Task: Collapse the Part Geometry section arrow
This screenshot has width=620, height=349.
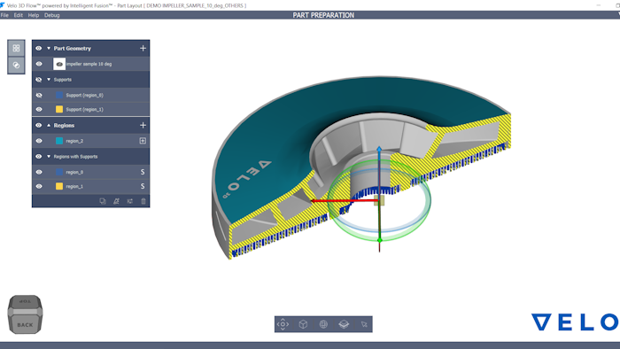Action: pyautogui.click(x=49, y=48)
